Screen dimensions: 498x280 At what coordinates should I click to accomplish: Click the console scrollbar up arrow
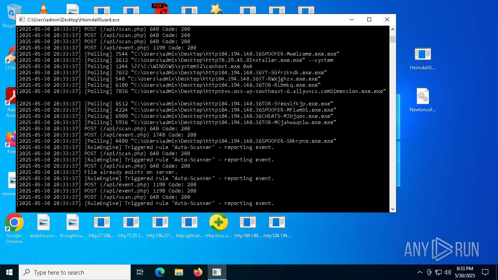point(393,29)
